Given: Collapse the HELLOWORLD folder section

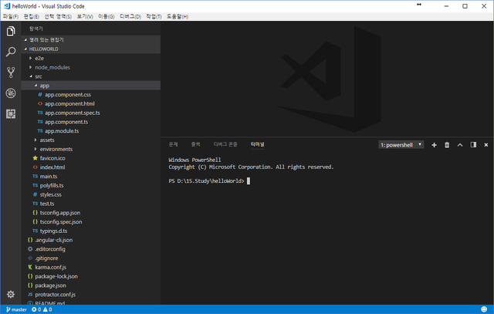Looking at the screenshot, I should pyautogui.click(x=91, y=49).
